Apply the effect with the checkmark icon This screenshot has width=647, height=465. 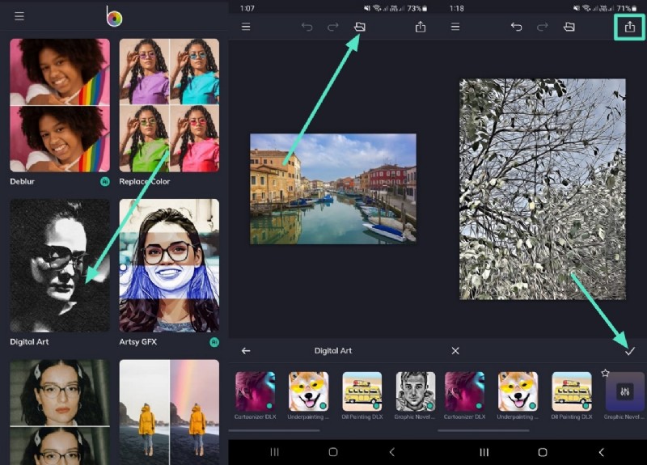(630, 351)
